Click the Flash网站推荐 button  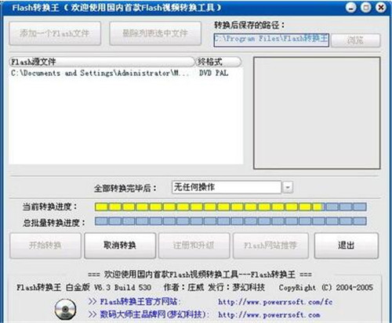tap(270, 246)
